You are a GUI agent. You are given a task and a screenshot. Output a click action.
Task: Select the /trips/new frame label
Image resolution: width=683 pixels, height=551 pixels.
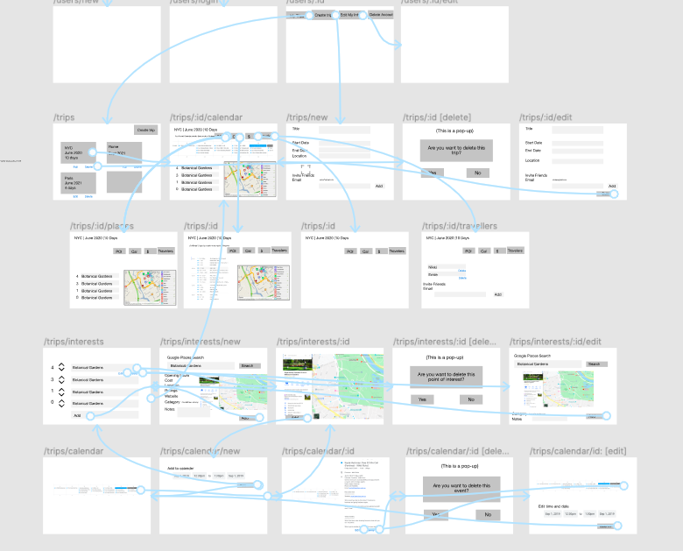click(307, 117)
